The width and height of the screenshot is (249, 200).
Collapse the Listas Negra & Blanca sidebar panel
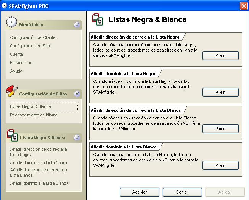pos(77,138)
